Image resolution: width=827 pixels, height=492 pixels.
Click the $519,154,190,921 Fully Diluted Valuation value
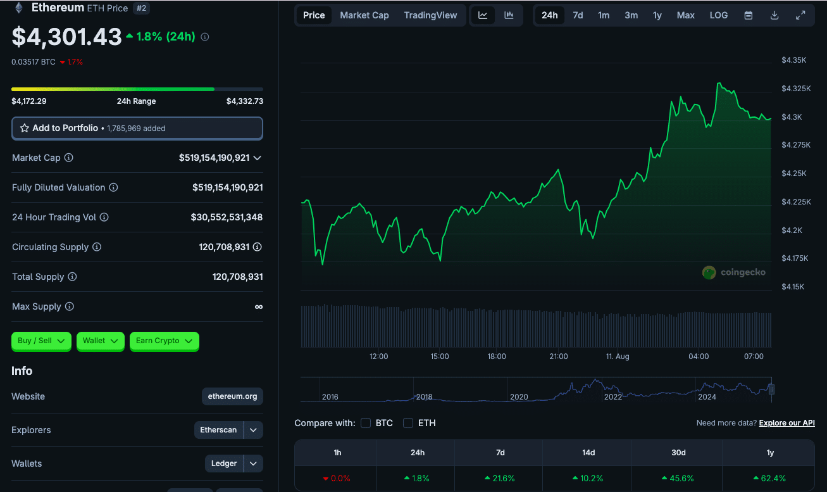click(x=228, y=187)
